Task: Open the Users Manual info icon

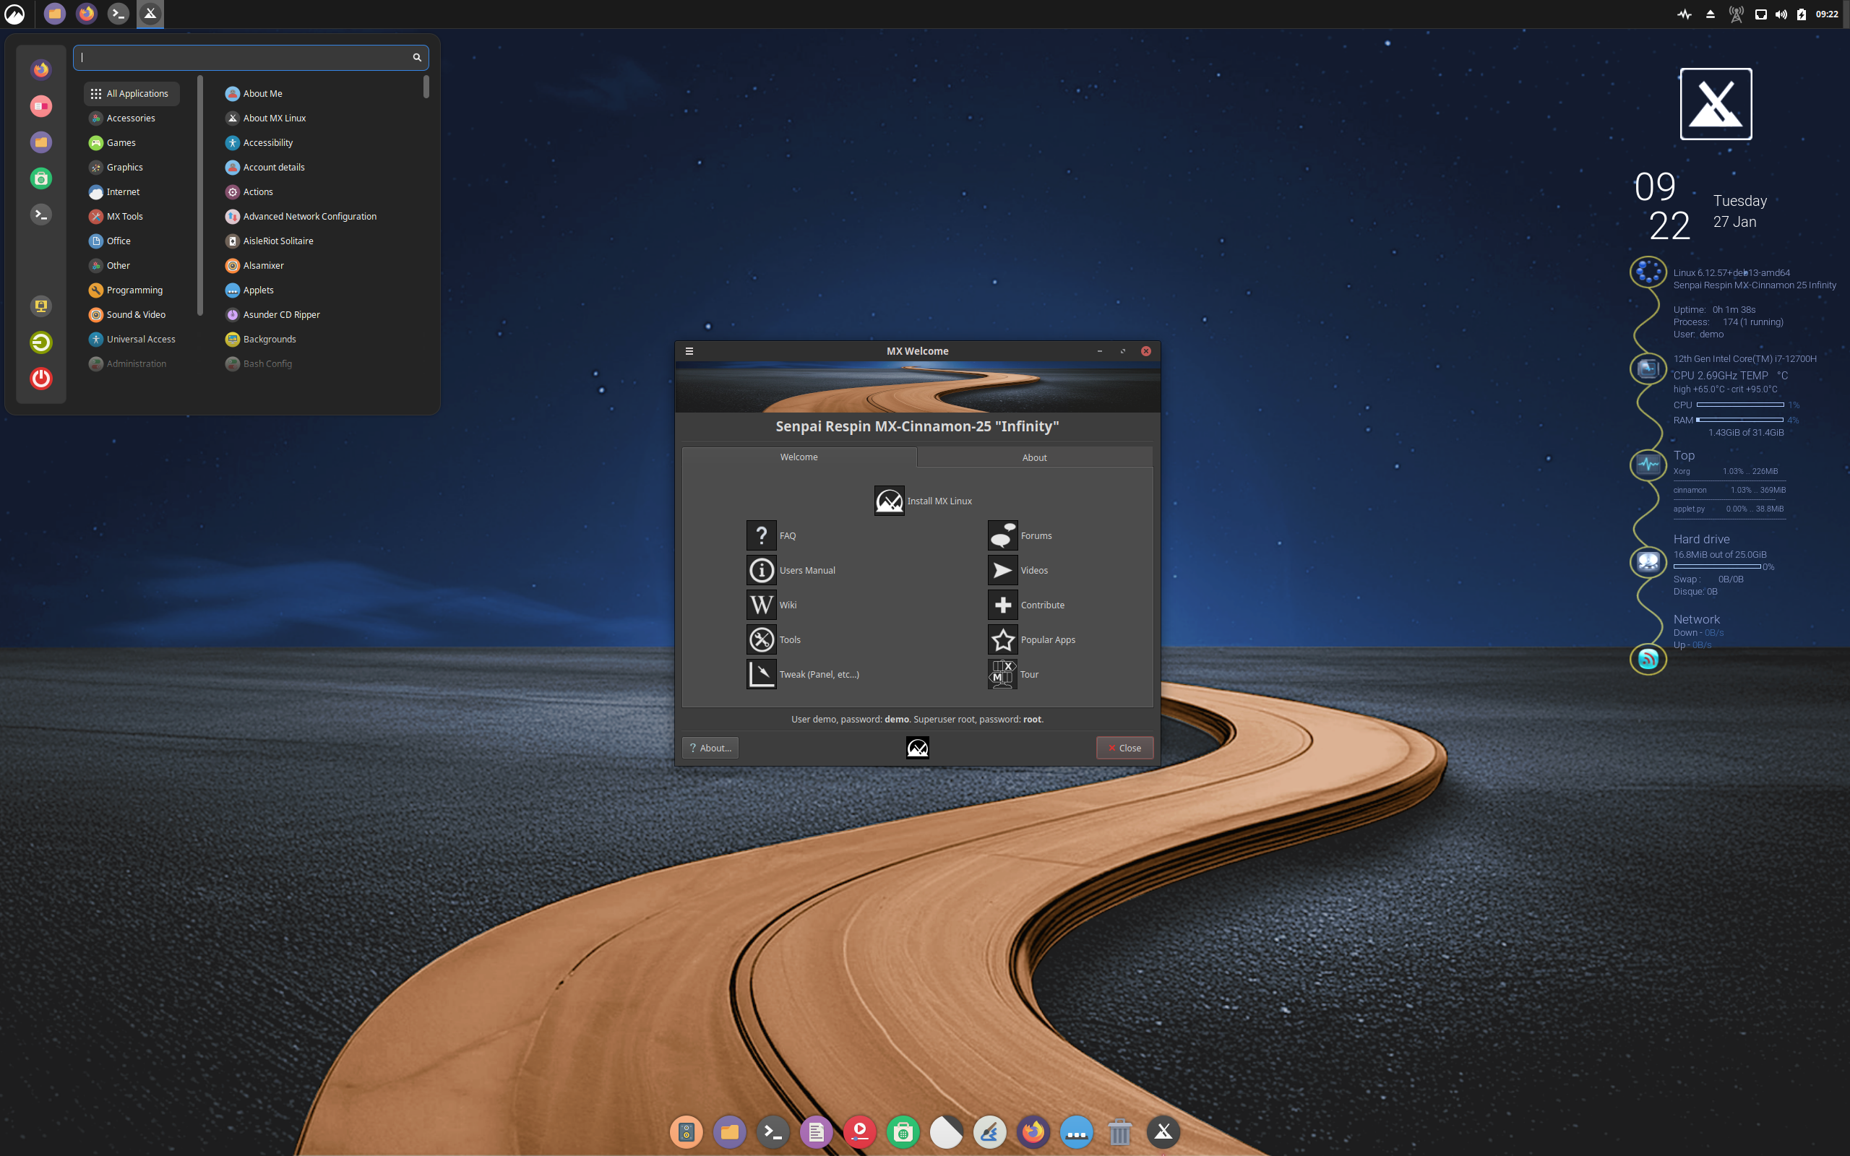Action: pos(762,570)
